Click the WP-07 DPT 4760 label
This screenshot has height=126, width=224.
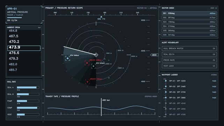177,114
